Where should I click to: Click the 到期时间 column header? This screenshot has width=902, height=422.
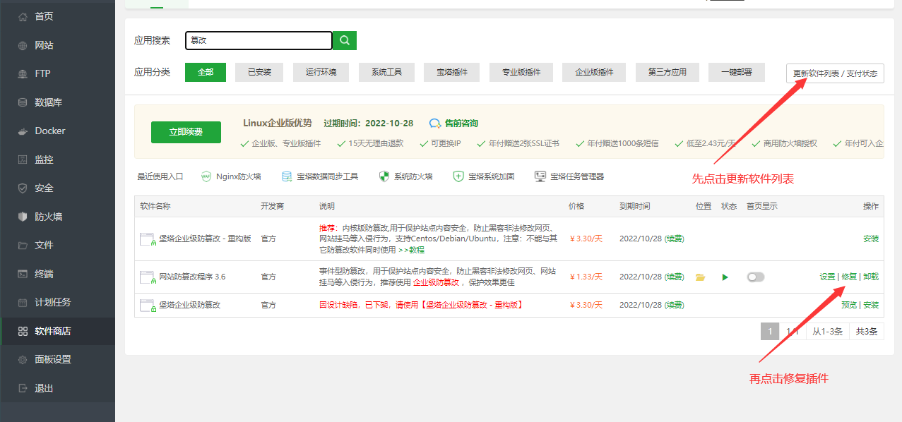635,207
